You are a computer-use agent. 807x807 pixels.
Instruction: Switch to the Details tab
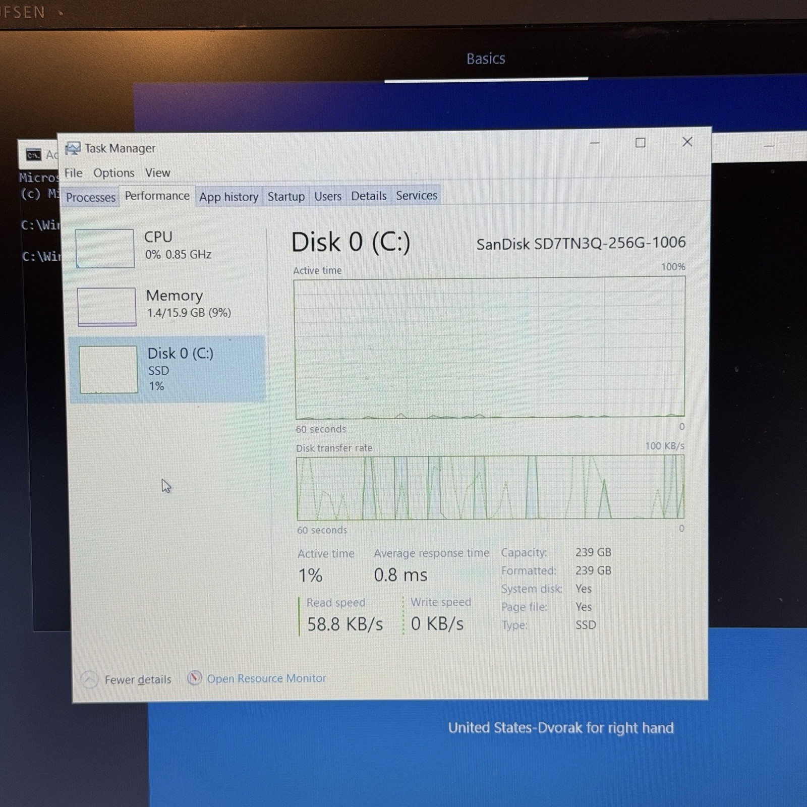[x=369, y=196]
